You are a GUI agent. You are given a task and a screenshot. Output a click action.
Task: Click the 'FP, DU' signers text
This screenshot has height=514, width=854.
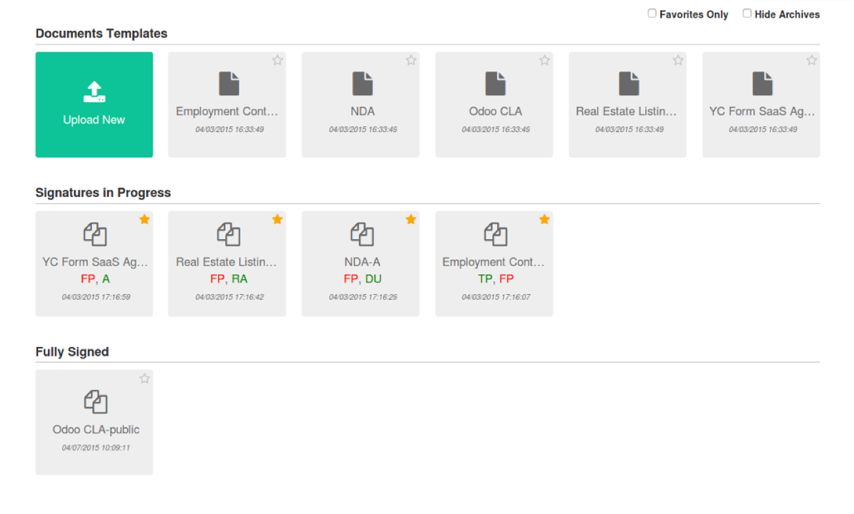coord(362,279)
